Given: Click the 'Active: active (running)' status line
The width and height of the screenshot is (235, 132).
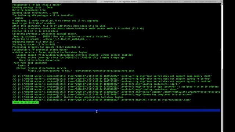Looking at the screenshot, I should (70, 58).
